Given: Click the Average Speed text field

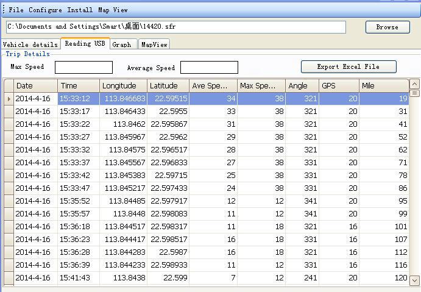Looking at the screenshot, I should [209, 67].
